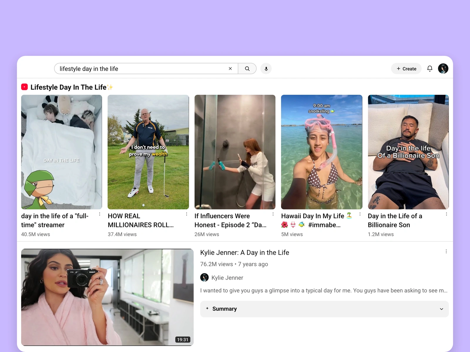This screenshot has width=470, height=352.
Task: Open more options for HOW REAL MILLIONAIRES short
Action: click(x=187, y=214)
